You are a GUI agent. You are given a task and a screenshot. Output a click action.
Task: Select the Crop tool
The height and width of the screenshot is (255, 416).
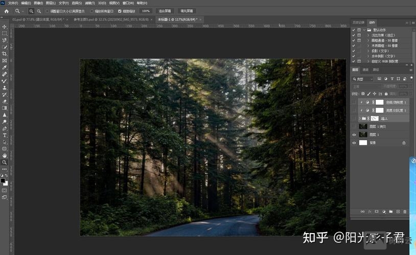pos(5,54)
